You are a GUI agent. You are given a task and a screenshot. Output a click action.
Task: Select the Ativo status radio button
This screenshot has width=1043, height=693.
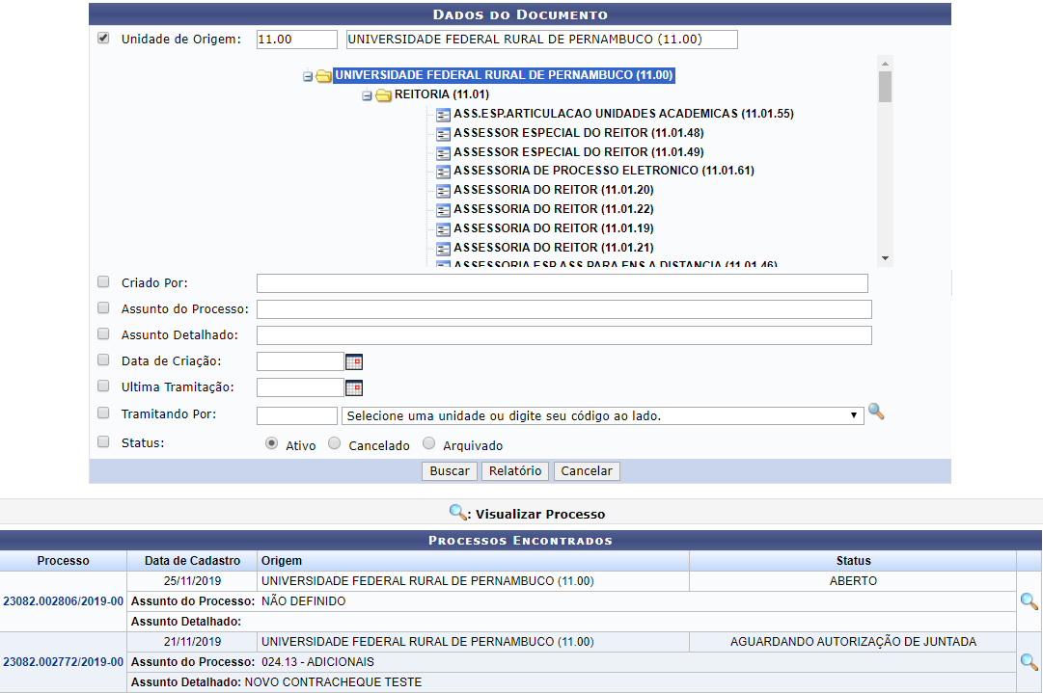point(271,443)
